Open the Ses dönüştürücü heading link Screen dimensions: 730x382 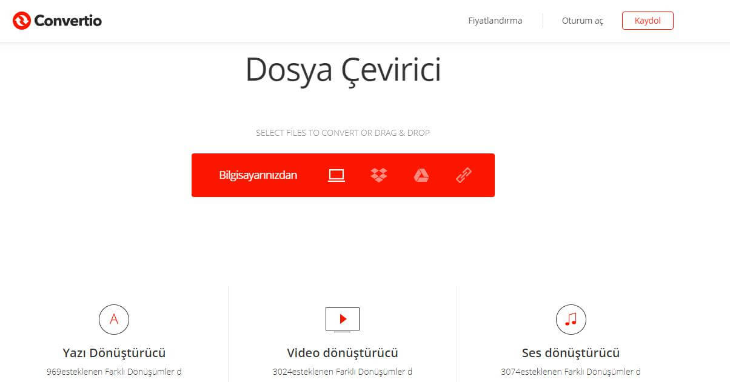point(571,353)
